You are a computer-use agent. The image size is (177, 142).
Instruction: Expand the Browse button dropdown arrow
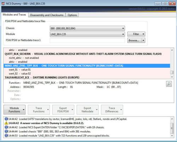coord(143,40)
